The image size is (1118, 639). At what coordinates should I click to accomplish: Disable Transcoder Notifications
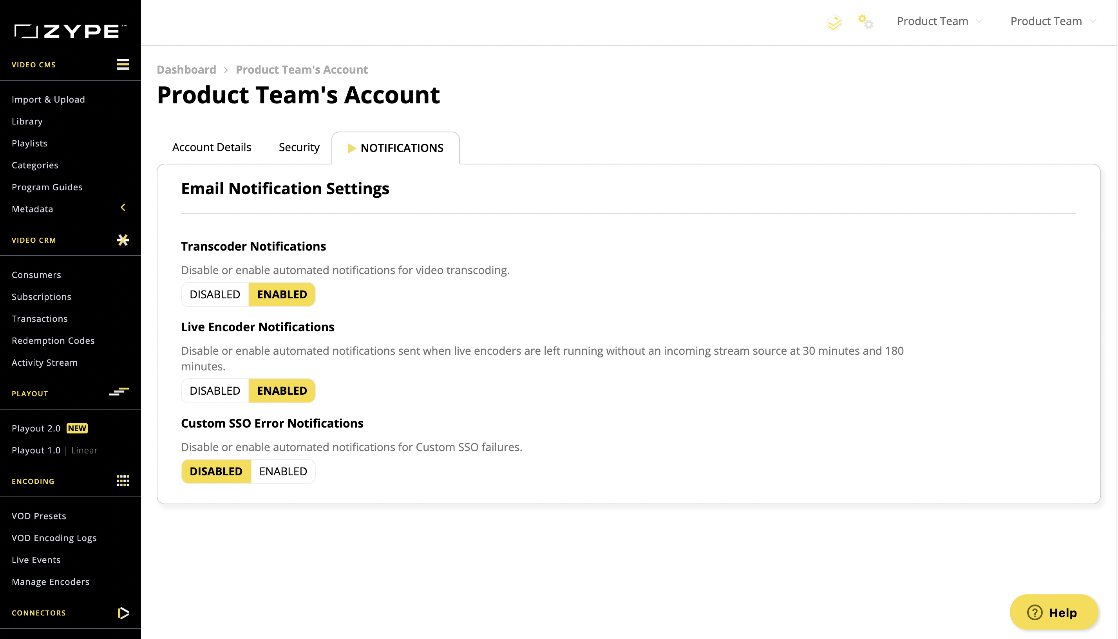(215, 294)
